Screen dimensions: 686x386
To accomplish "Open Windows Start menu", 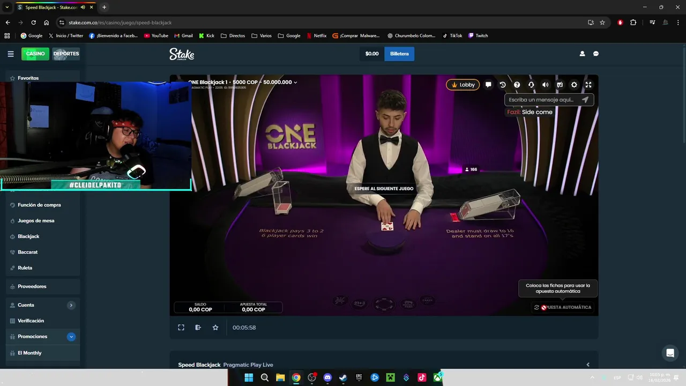I will [x=249, y=377].
